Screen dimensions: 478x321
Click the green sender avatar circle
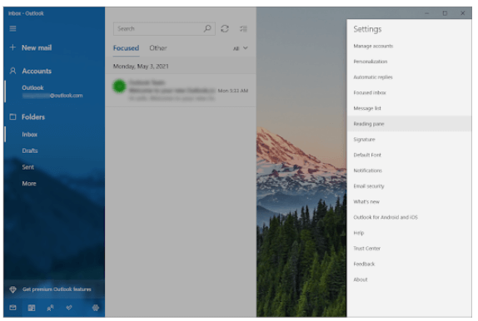point(119,86)
